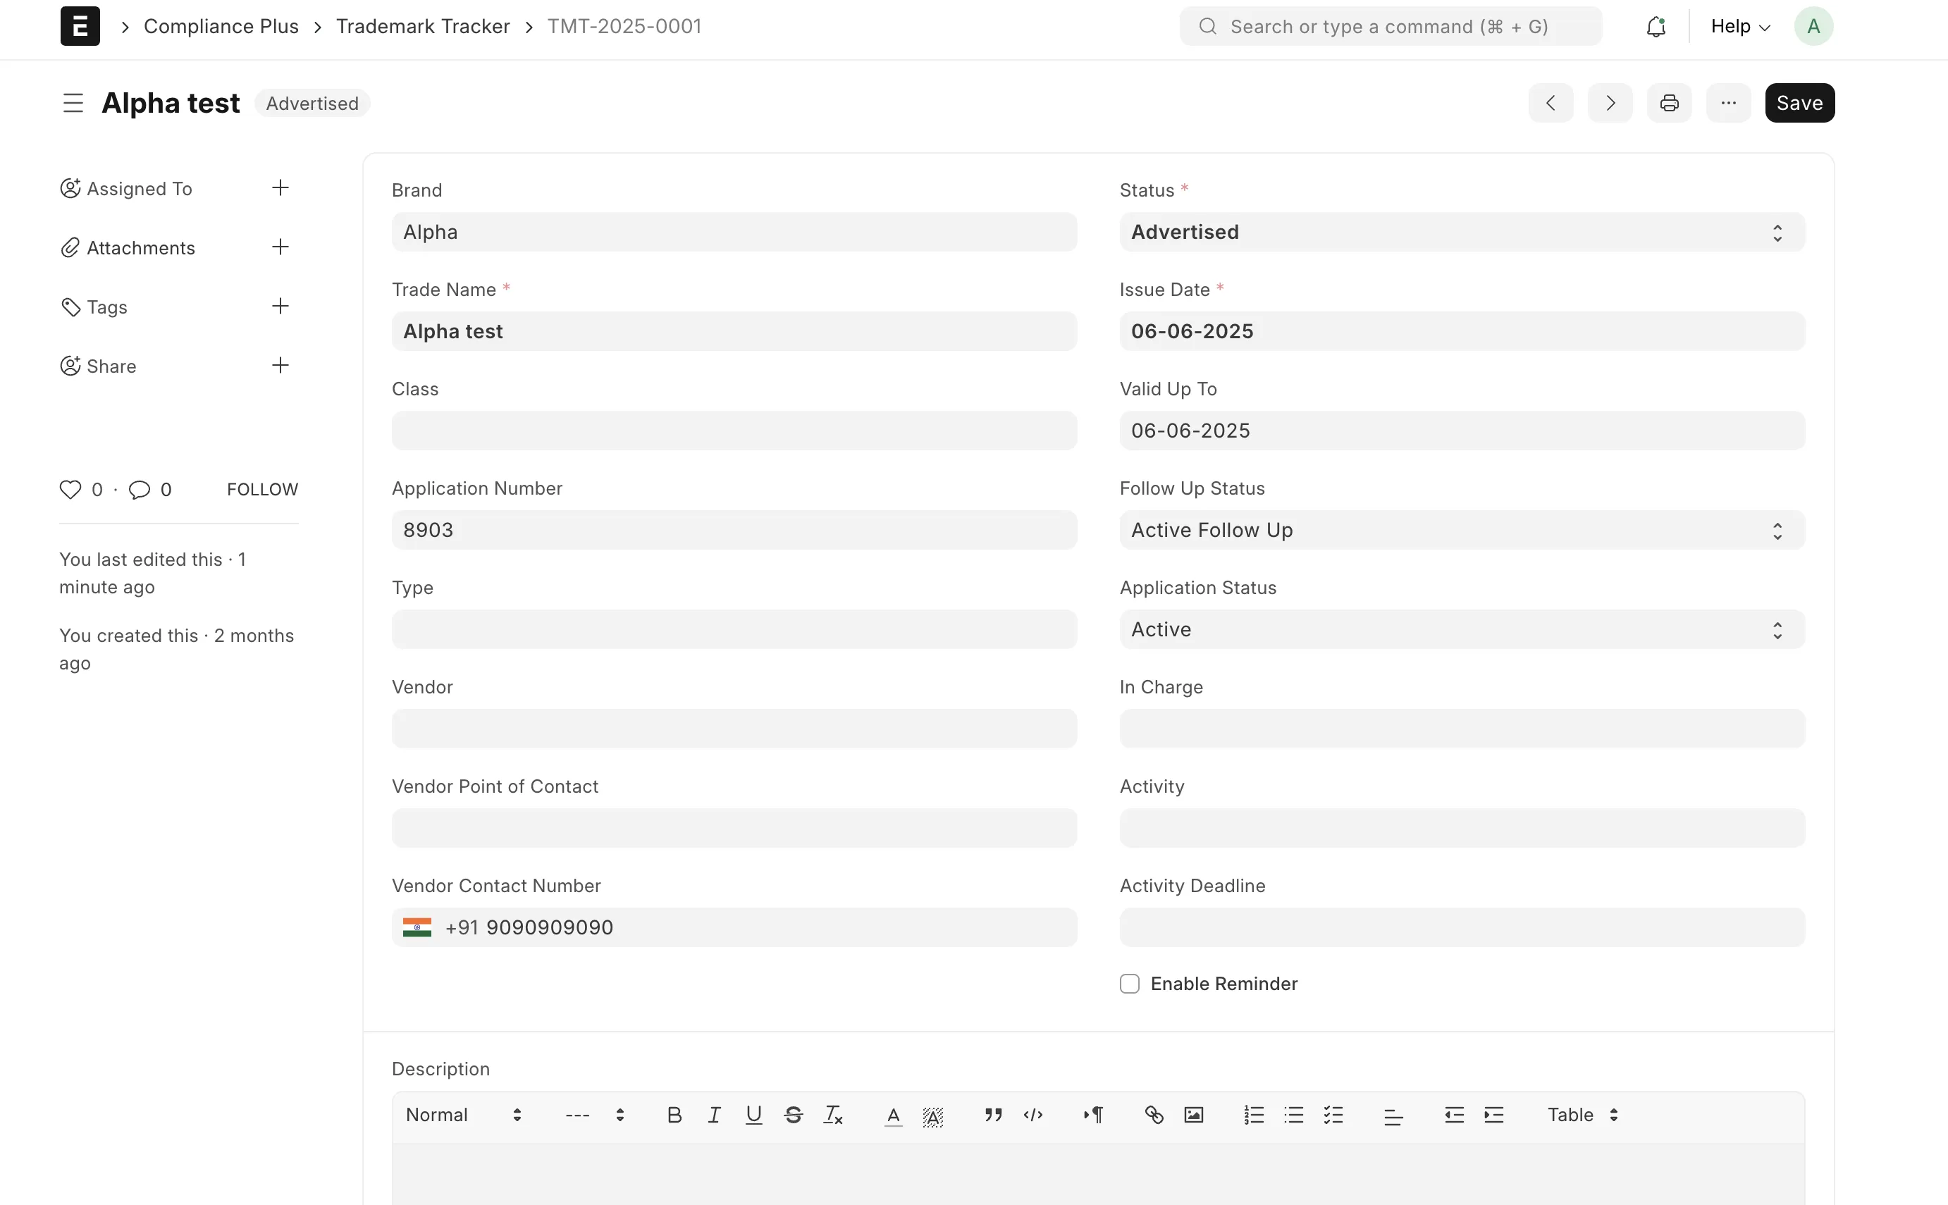Share the document with the plus

[x=280, y=366]
